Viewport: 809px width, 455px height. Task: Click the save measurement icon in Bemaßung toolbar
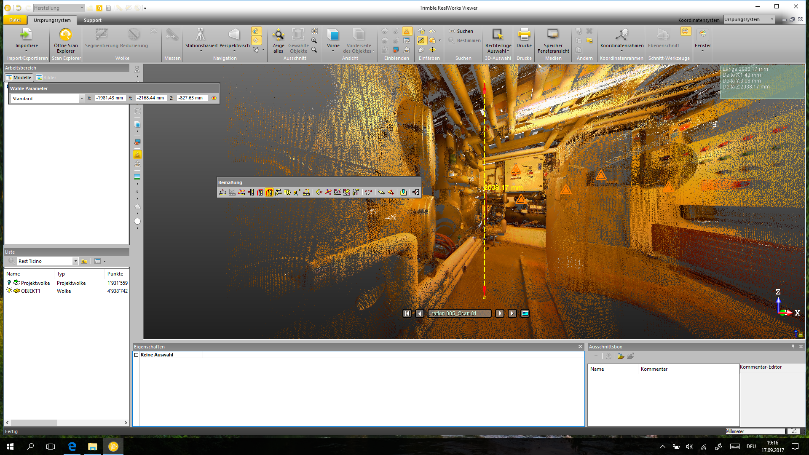point(403,192)
